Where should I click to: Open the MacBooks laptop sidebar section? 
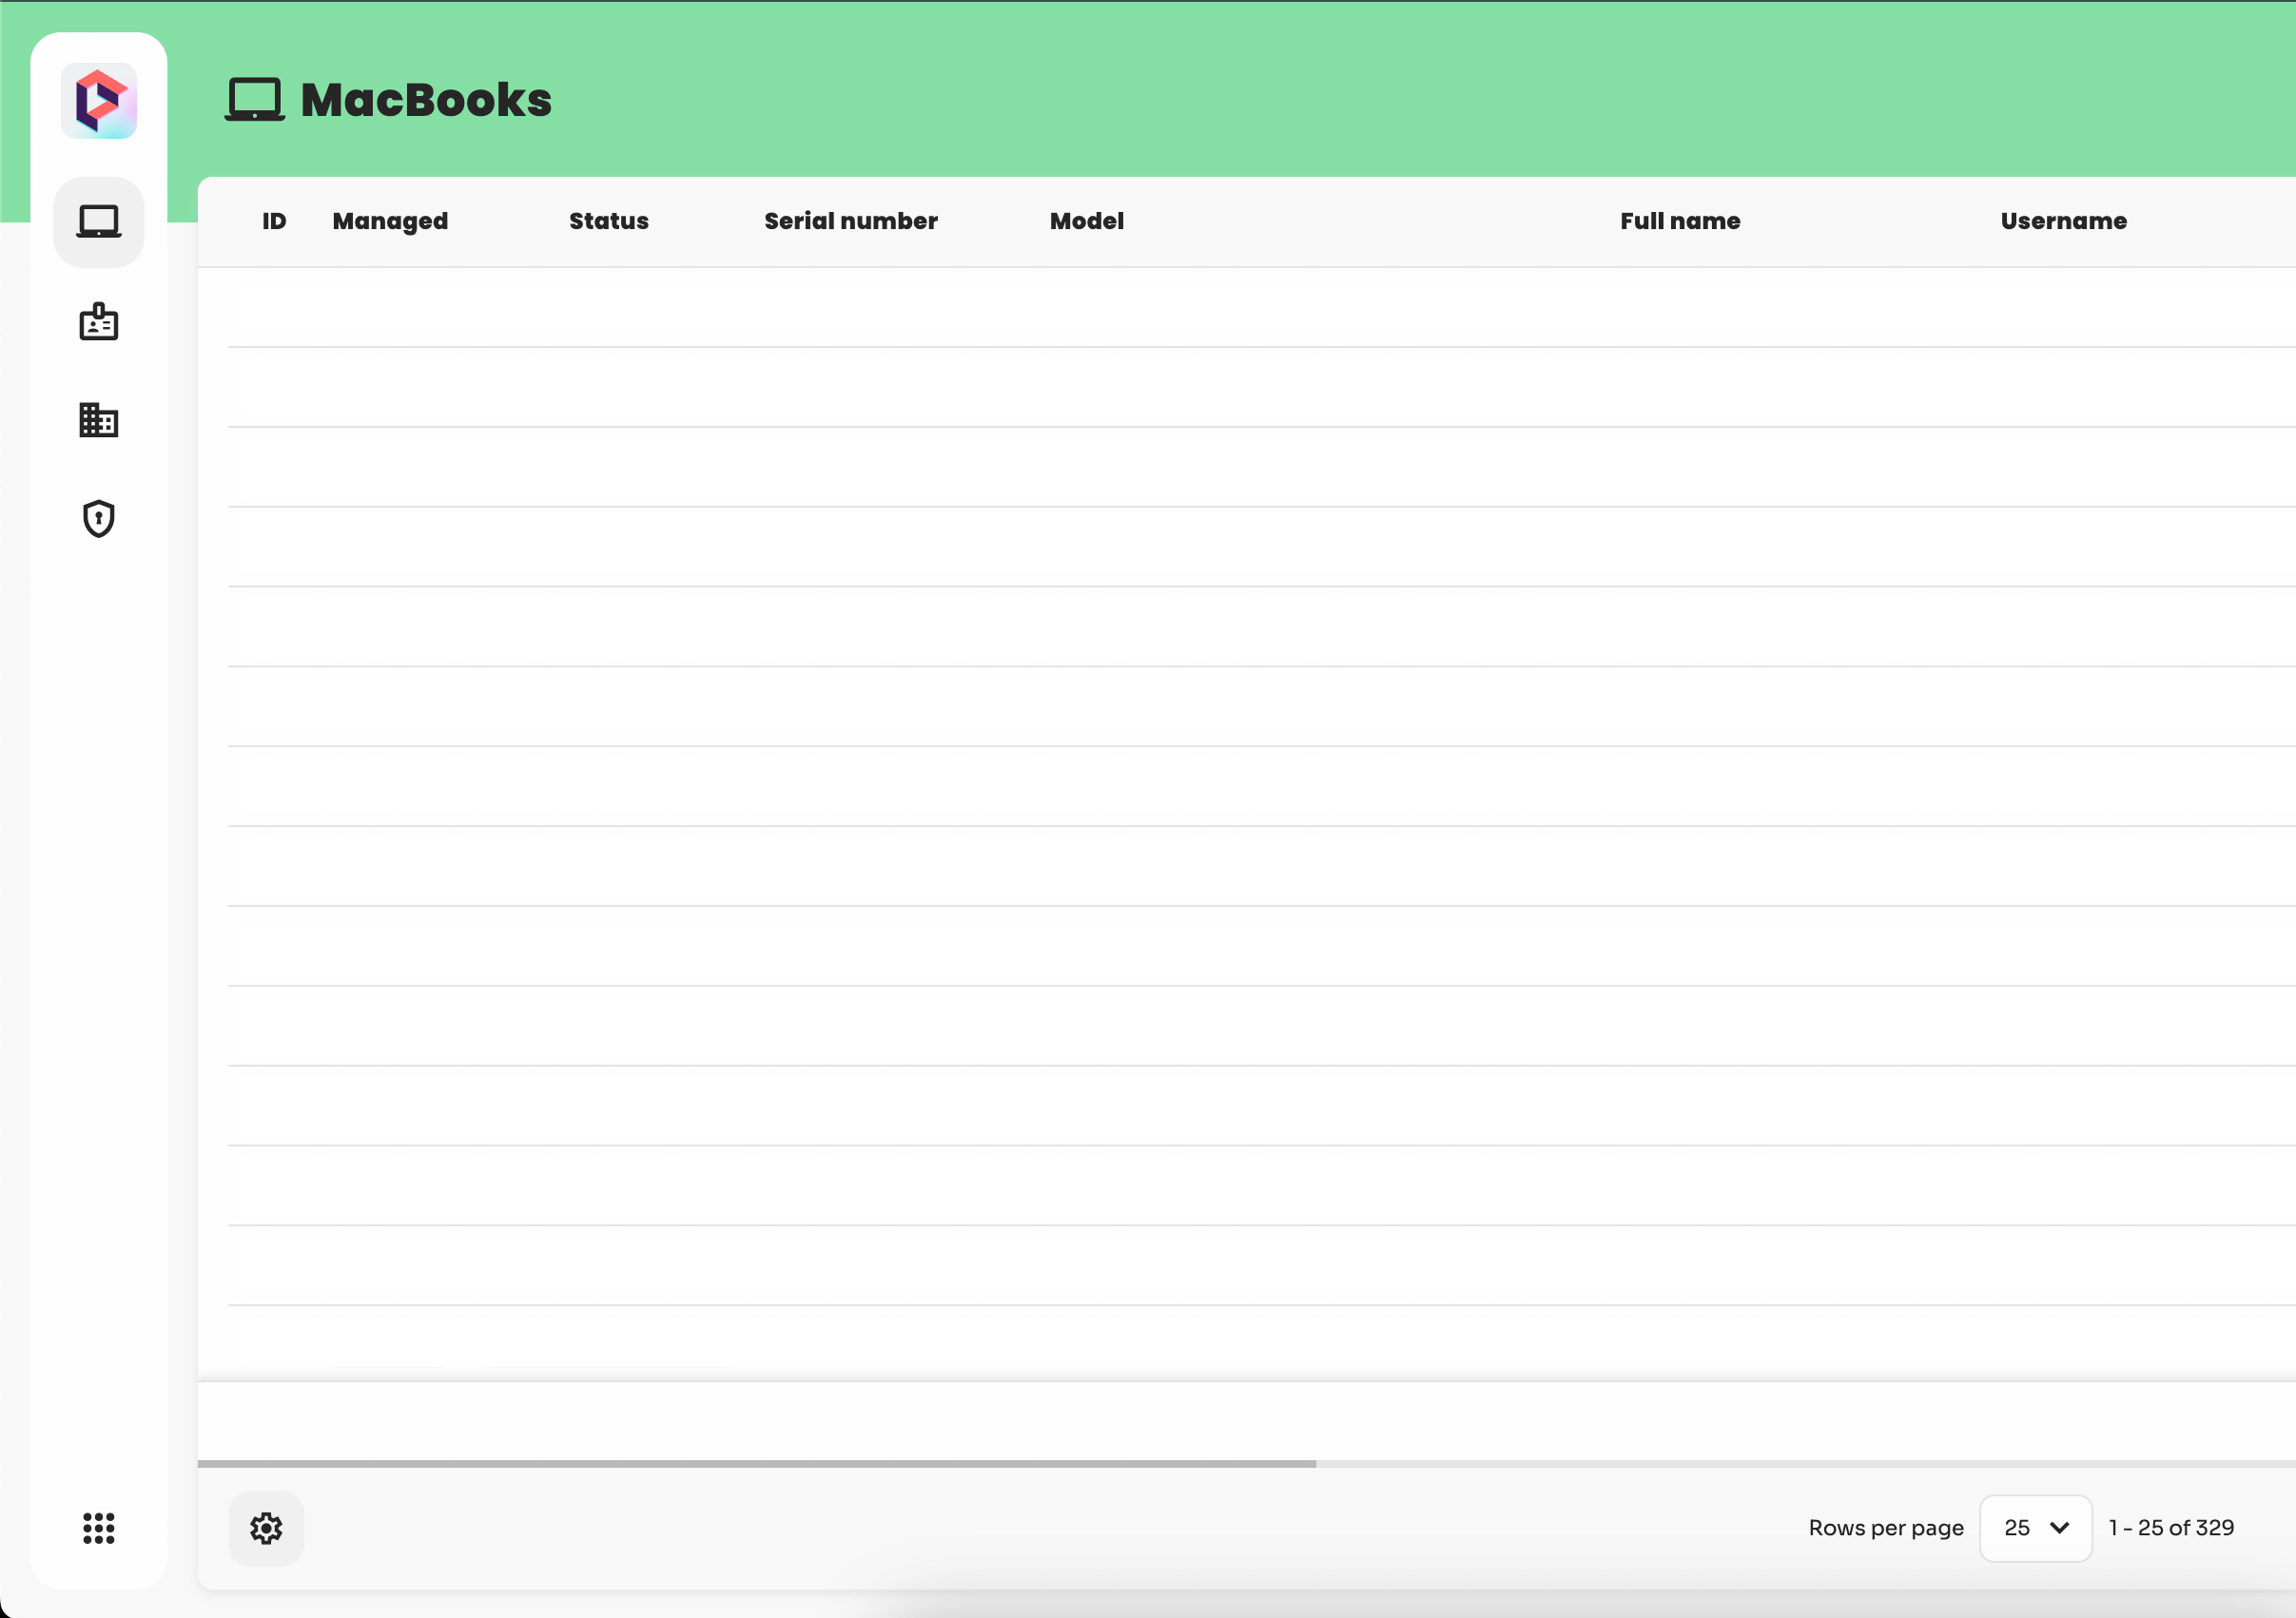tap(98, 222)
